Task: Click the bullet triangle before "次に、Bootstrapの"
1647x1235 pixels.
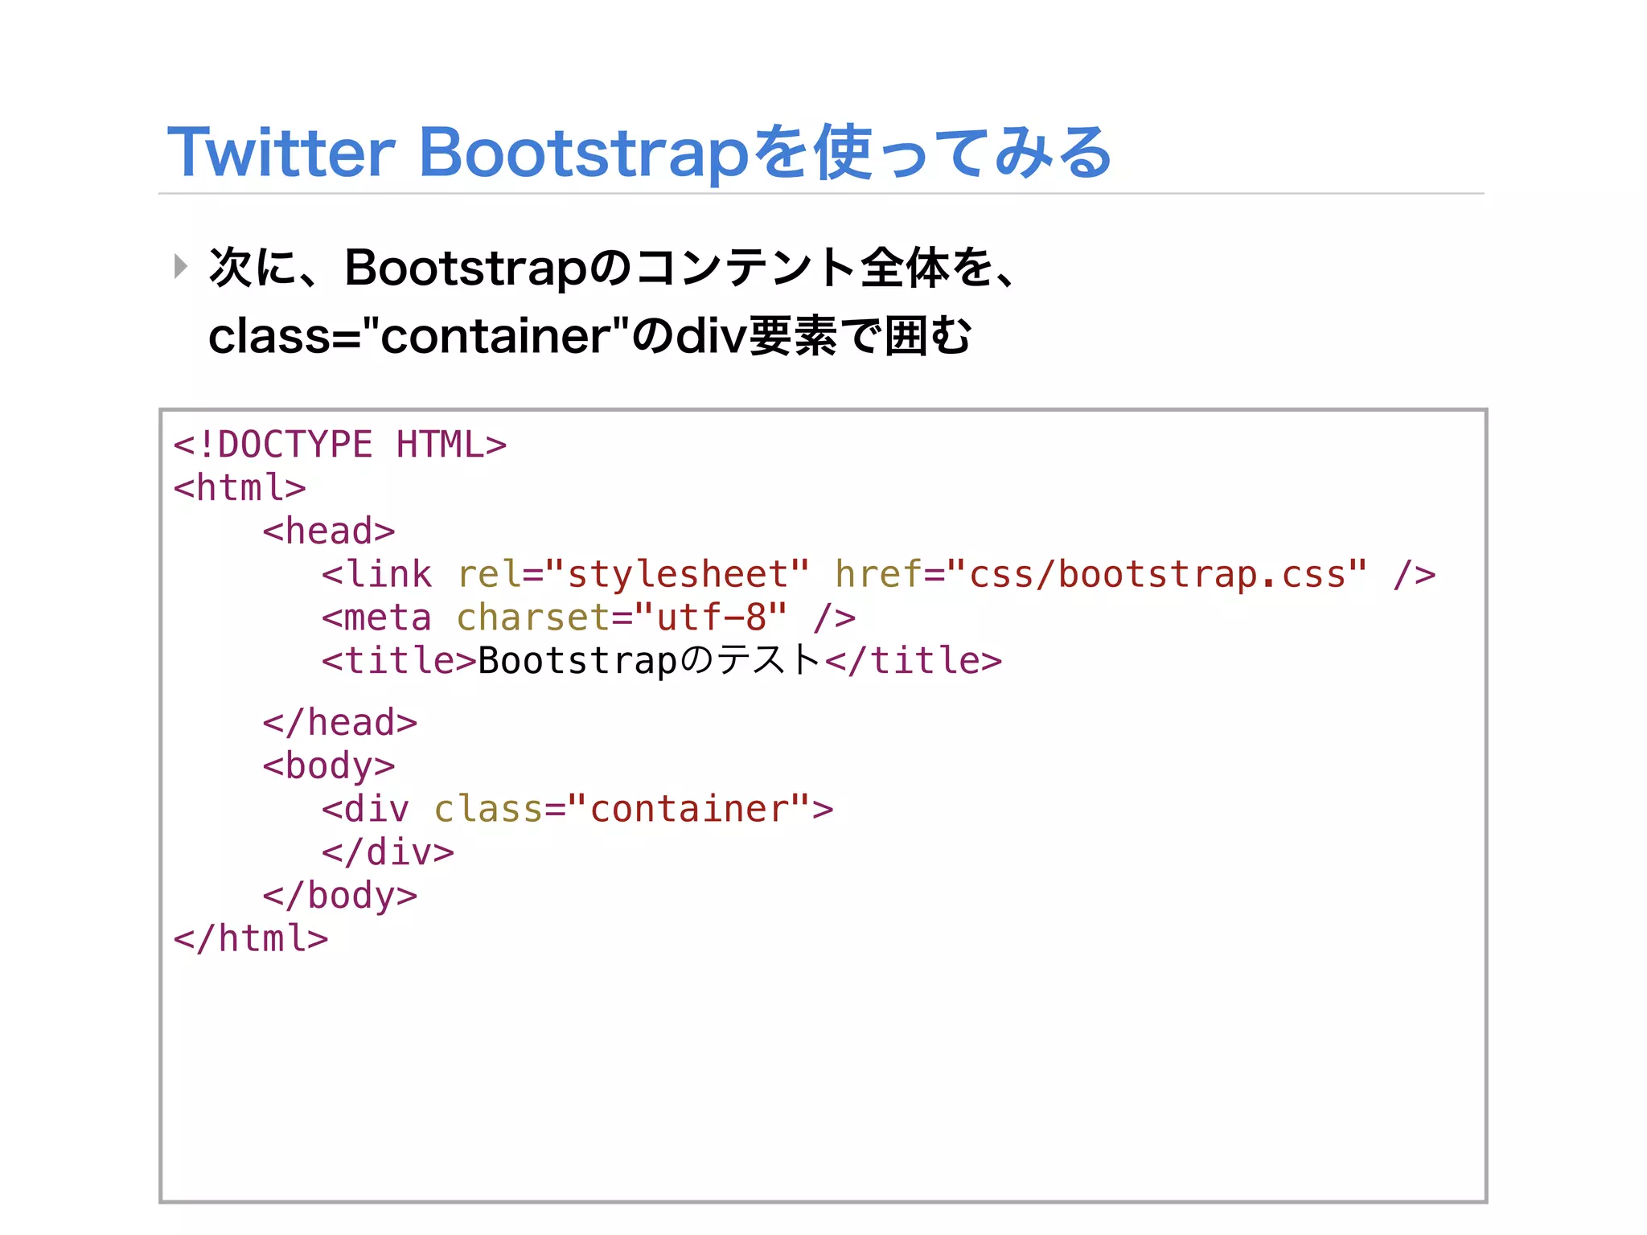Action: click(x=181, y=266)
